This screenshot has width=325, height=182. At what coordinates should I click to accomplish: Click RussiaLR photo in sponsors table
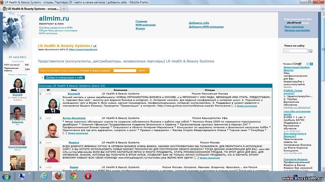52,106
